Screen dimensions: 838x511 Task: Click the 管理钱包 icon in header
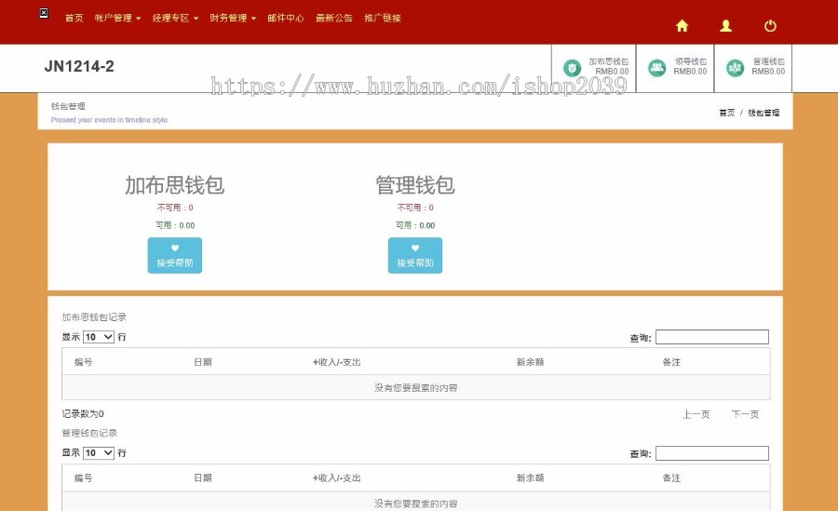[x=735, y=68]
